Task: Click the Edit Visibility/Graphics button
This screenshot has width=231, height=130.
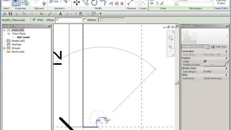Action: (x=214, y=65)
